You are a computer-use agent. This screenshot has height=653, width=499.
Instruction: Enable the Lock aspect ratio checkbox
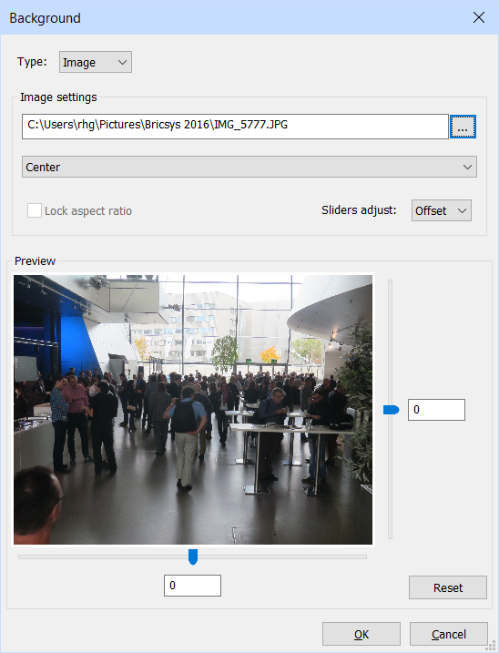point(35,210)
